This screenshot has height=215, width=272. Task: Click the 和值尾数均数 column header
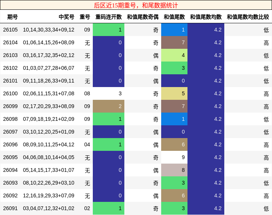[x=206, y=17]
